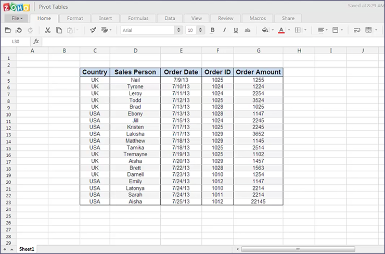
Task: Click the Open folder icon
Action: coord(8,30)
